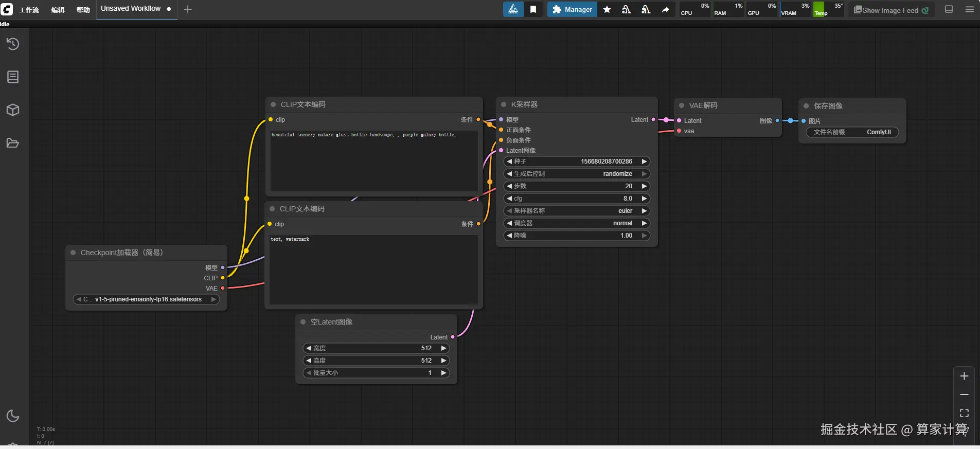Image resolution: width=980 pixels, height=449 pixels.
Task: Fit the view using the fullscreen-frame icon
Action: coord(964,413)
